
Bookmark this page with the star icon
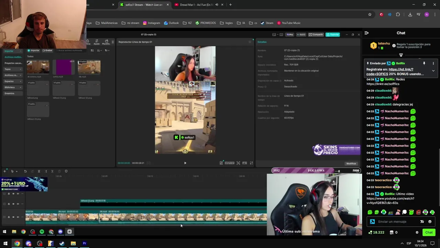370,14
